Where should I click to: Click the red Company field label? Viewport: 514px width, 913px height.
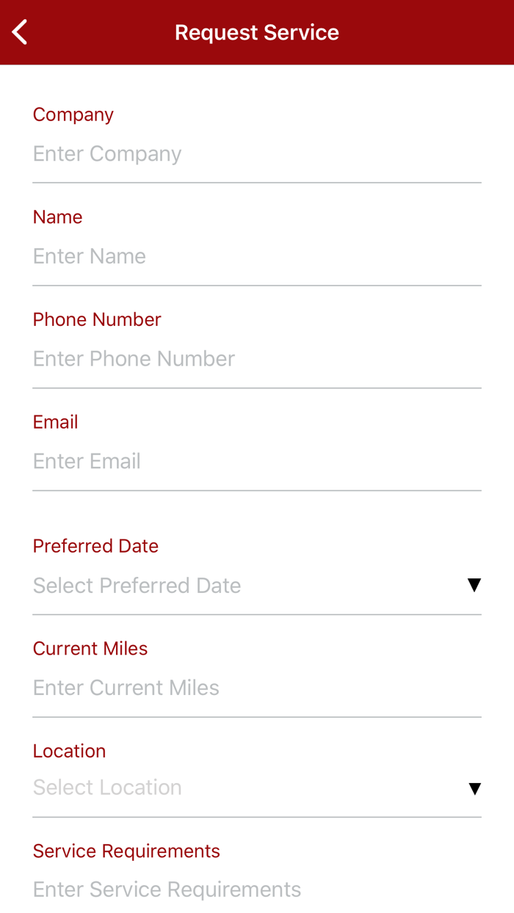[73, 114]
